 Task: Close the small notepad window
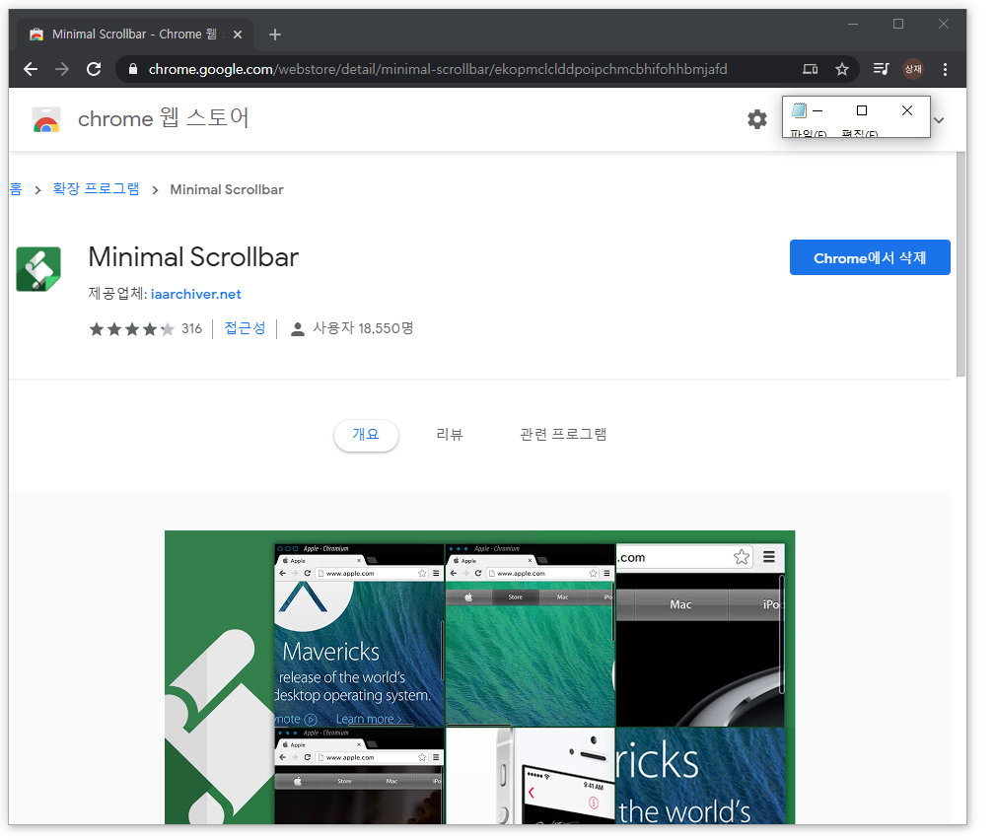(907, 111)
